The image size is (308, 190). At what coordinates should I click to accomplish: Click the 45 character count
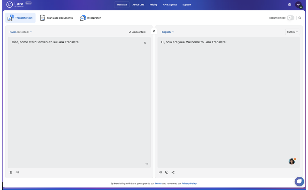(147, 164)
